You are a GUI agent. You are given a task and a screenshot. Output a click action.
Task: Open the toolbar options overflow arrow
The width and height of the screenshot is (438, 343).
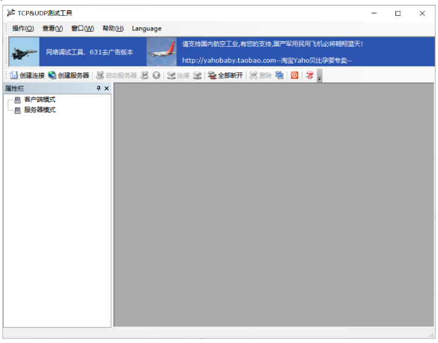click(320, 77)
